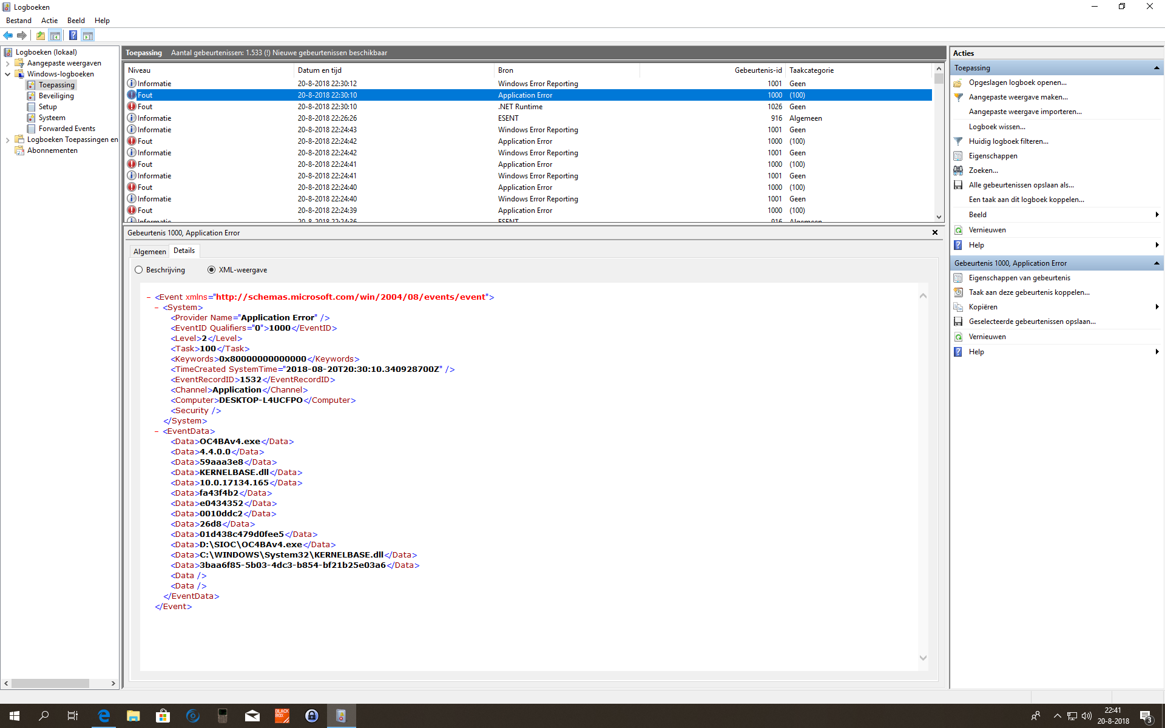Toggle the console tree toolbar icon

(x=55, y=36)
